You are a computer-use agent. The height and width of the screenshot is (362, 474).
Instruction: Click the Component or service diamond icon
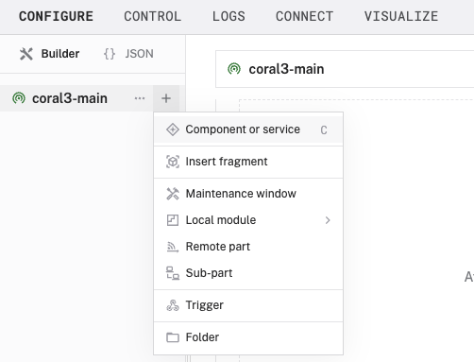[173, 129]
